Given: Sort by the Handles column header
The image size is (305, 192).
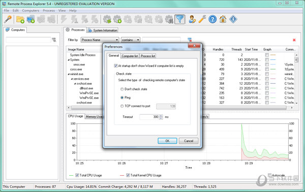Looking at the screenshot, I should click(x=218, y=50).
